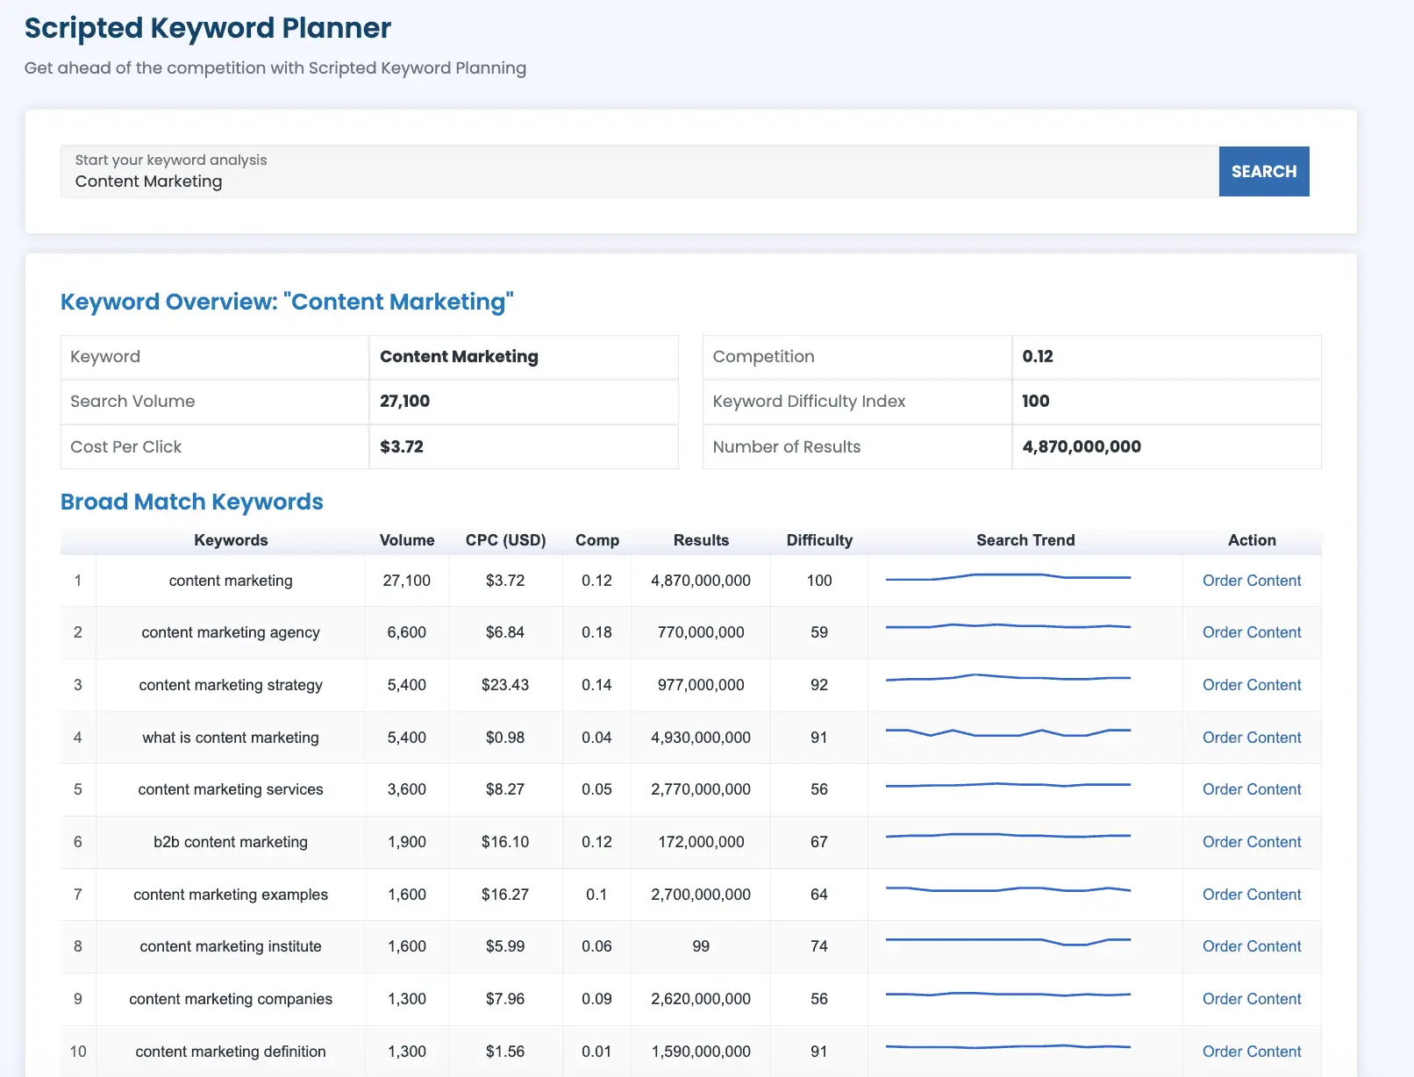Click the Number of Results value 4,870,000,000
Screen dimensions: 1414x1077
click(1082, 446)
